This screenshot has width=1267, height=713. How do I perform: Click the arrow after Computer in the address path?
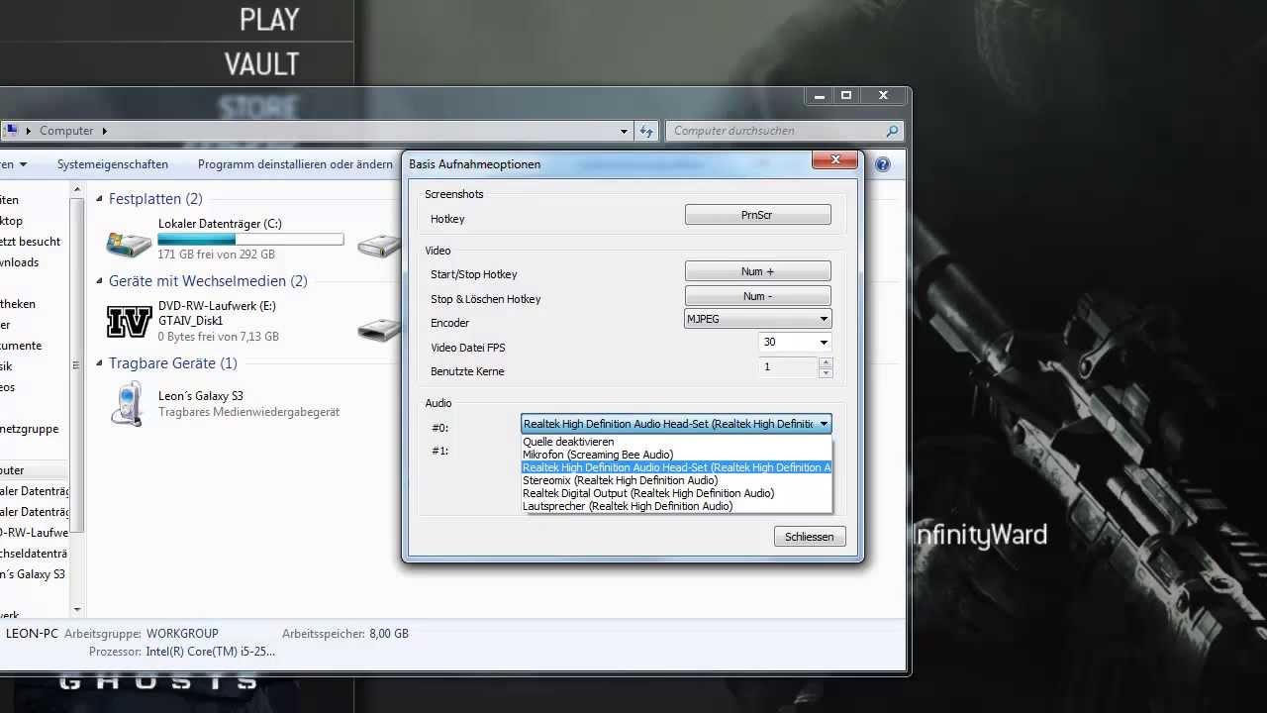click(103, 131)
